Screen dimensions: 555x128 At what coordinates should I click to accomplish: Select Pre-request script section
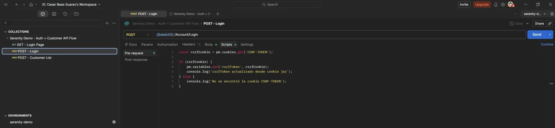click(x=140, y=53)
